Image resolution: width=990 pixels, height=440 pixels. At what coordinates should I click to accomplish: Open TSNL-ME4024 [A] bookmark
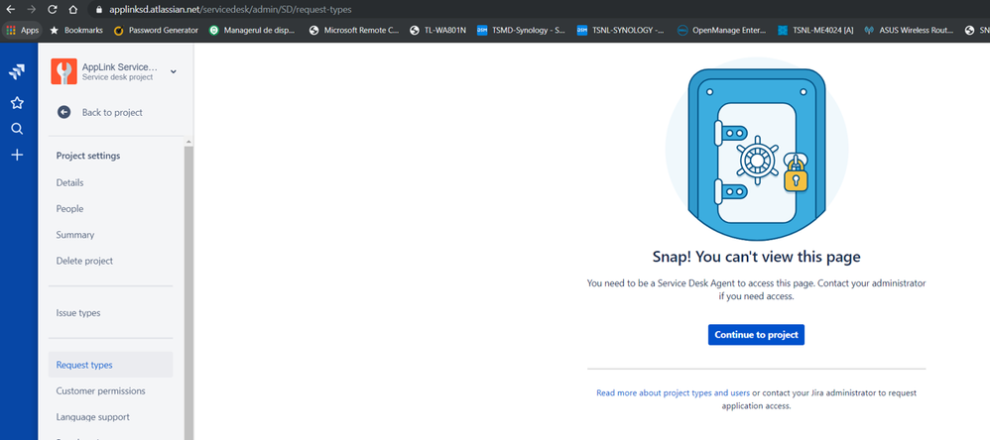(815, 30)
